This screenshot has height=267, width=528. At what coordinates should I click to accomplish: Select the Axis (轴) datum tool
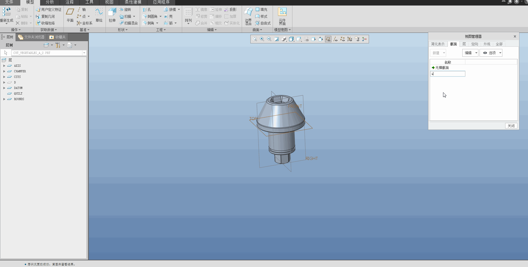tap(82, 9)
